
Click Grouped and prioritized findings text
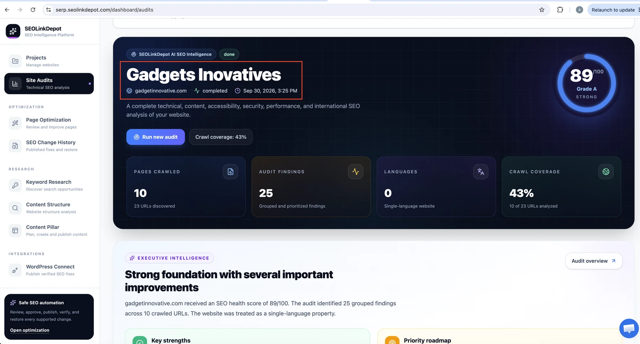coord(292,206)
